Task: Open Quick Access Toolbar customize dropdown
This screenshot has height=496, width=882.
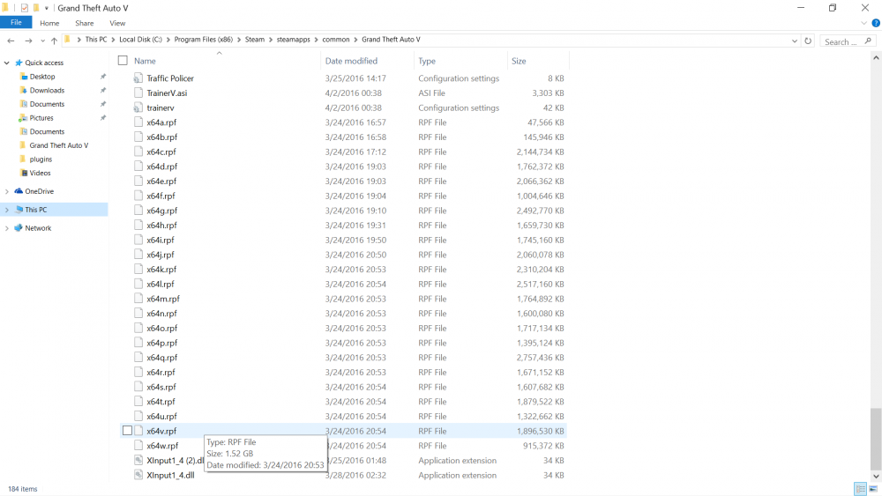Action: click(46, 8)
